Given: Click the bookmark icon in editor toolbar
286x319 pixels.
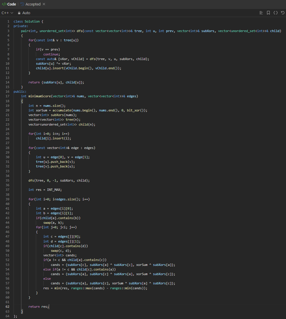Looking at the screenshot, I should (x=268, y=13).
